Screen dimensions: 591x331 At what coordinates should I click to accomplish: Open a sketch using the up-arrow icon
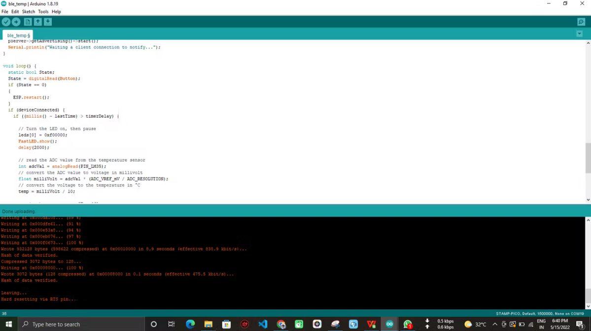37,22
